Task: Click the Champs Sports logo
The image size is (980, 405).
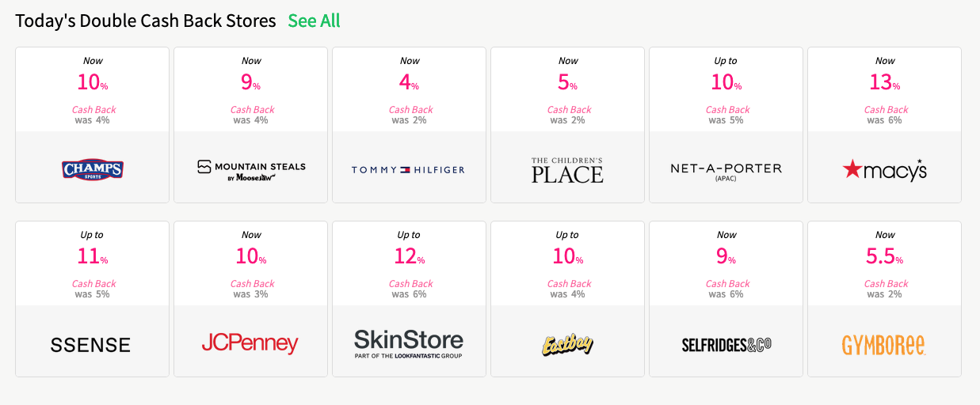Action: click(92, 169)
